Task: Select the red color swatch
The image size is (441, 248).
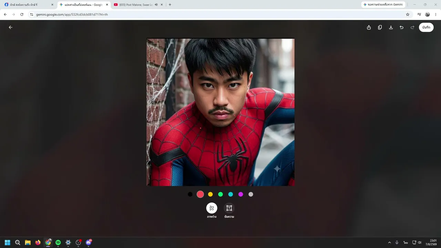Action: [200, 194]
